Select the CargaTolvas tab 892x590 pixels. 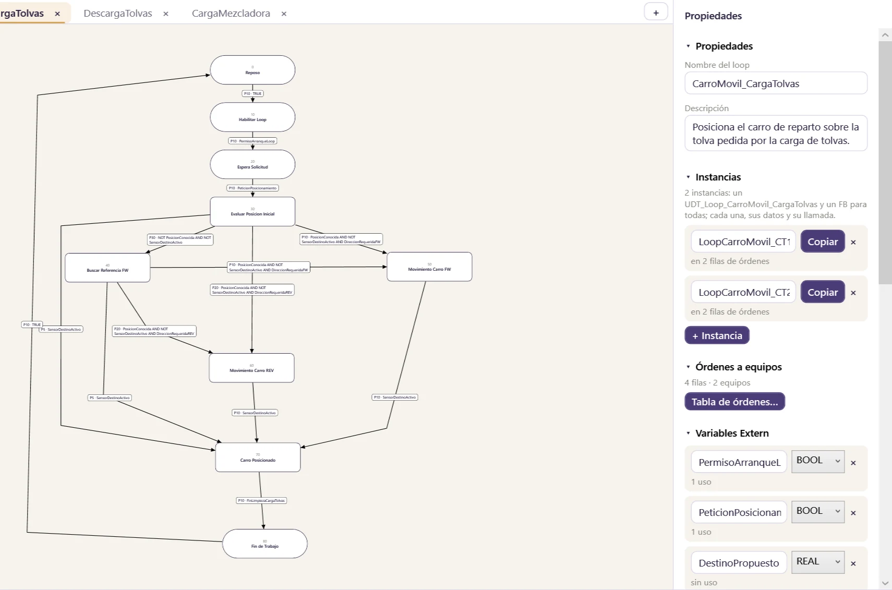pos(22,14)
